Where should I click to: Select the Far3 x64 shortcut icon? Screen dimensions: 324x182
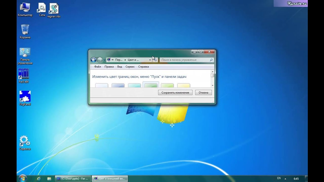pos(23,76)
